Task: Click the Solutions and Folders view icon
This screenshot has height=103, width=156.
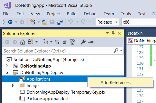Action: click(31, 42)
